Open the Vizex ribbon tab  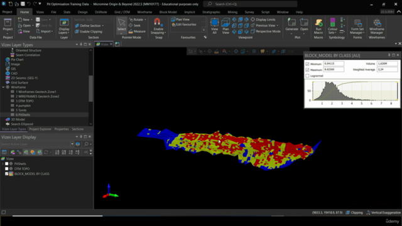tap(40, 12)
